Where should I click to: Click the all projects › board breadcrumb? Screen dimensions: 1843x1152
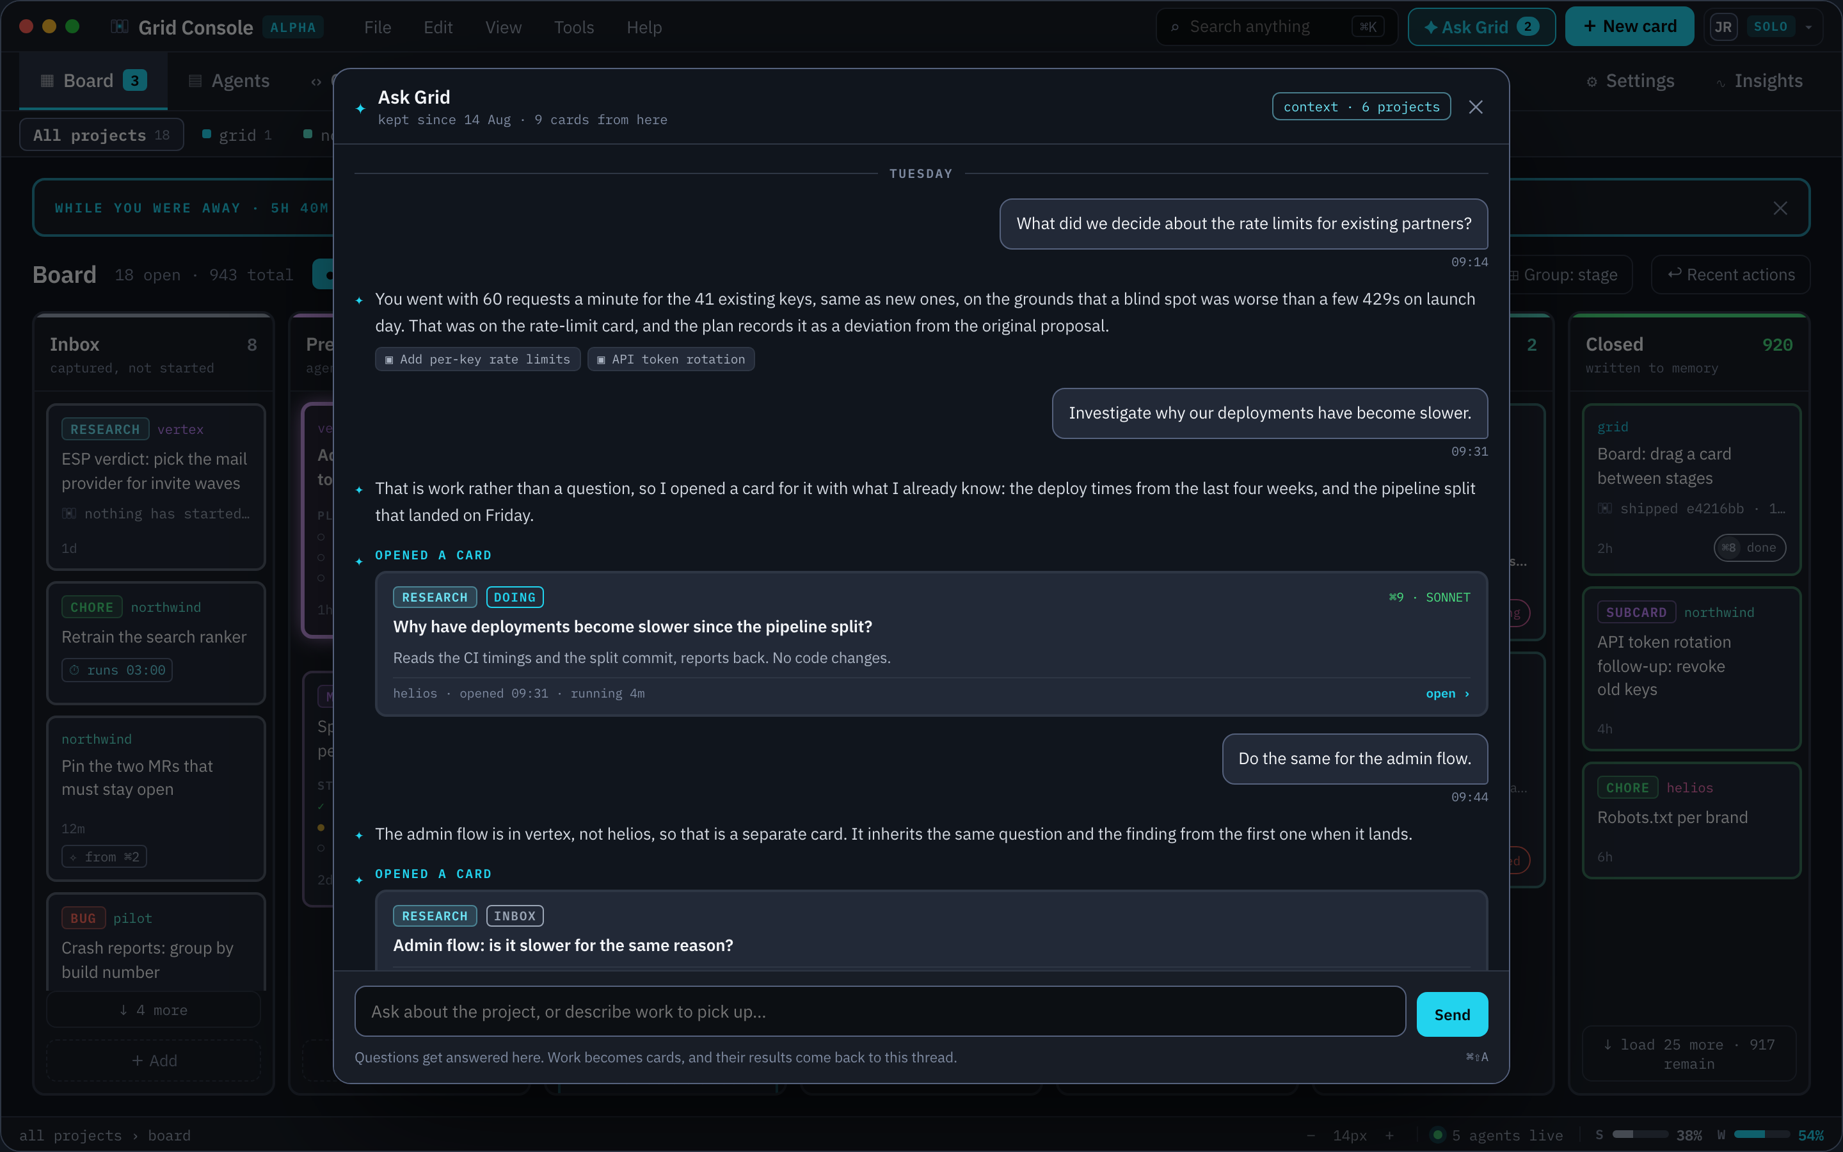105,1135
